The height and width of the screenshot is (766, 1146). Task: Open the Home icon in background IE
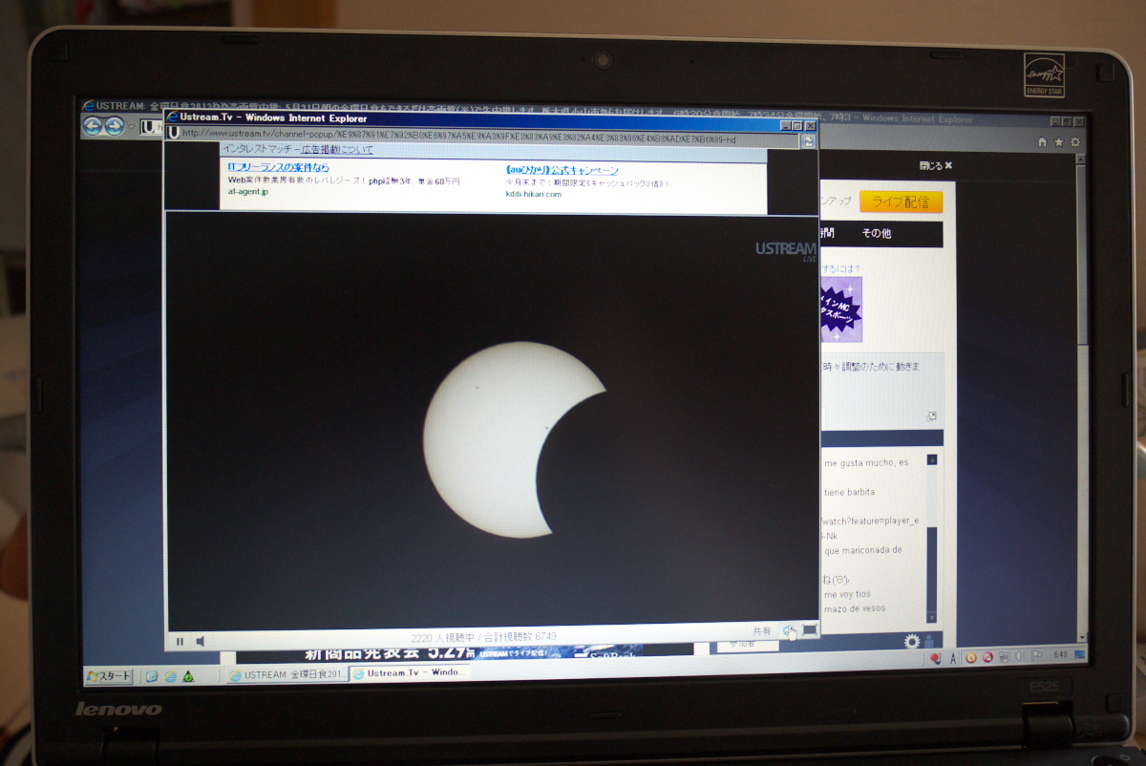click(1044, 142)
